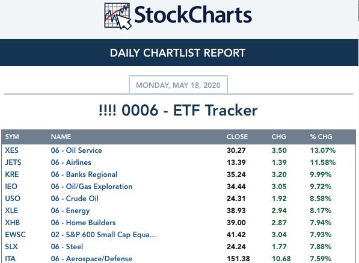Open 06 - Airlines chart link

[x=71, y=162]
